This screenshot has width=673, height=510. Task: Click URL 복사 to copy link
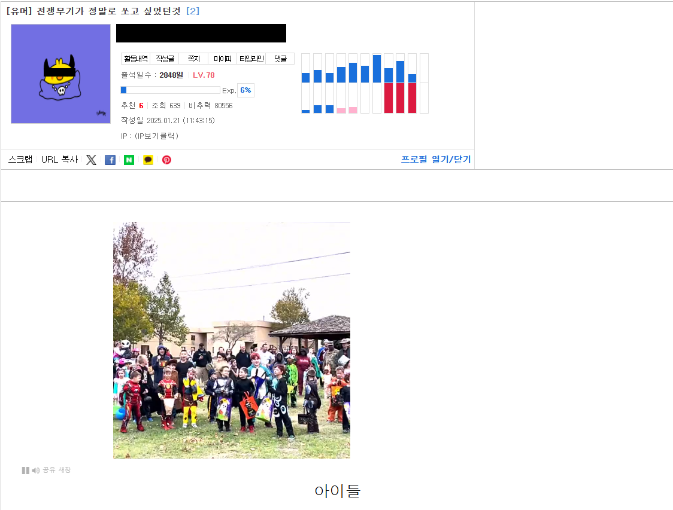(x=59, y=160)
